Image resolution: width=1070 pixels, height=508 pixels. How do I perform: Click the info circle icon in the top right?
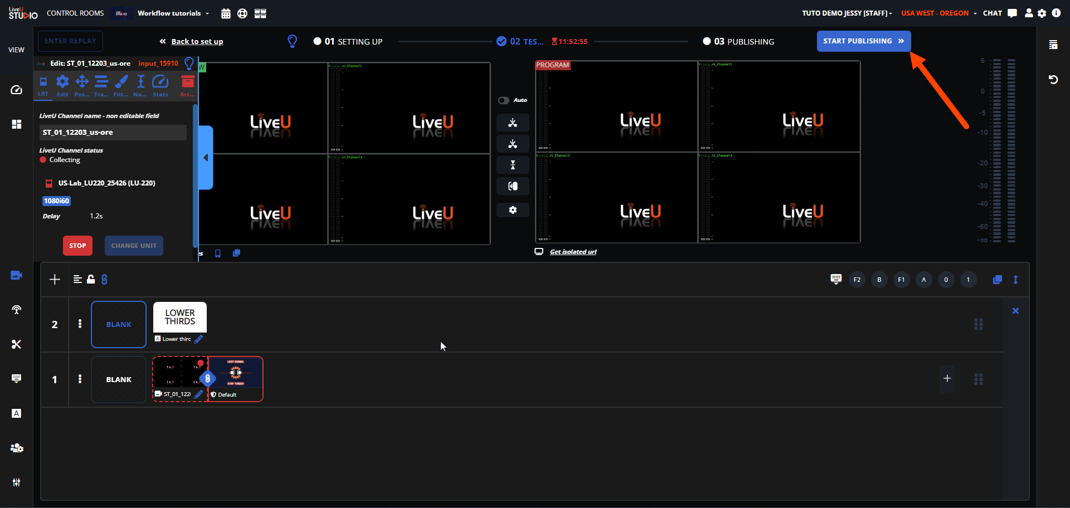[1056, 13]
